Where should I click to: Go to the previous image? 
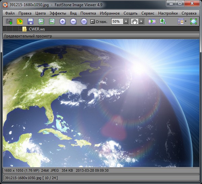pyautogui.click(x=41, y=22)
